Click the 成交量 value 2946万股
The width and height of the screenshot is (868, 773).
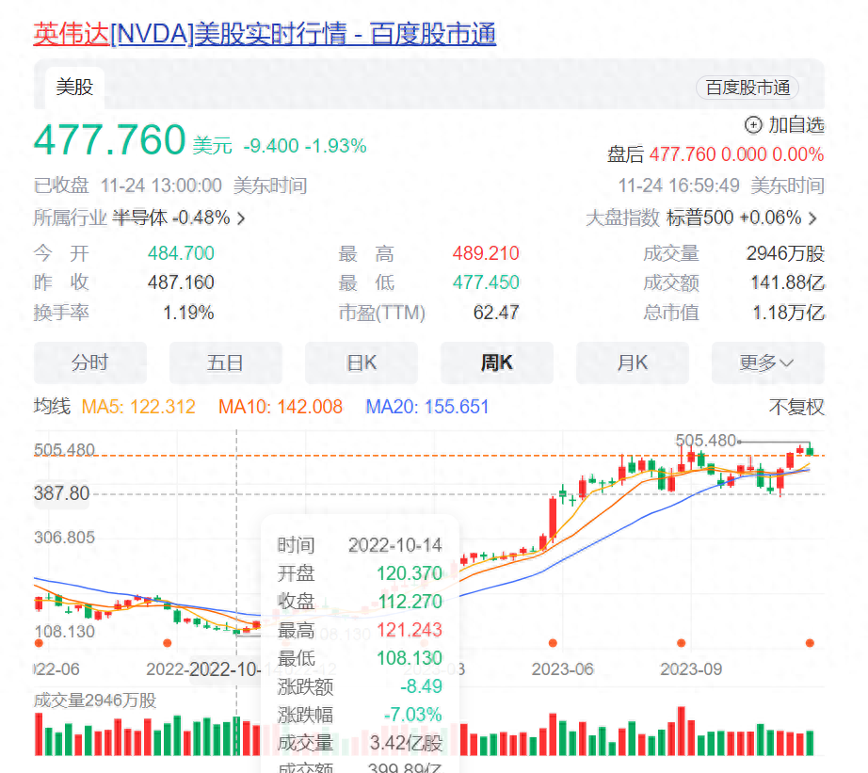785,253
